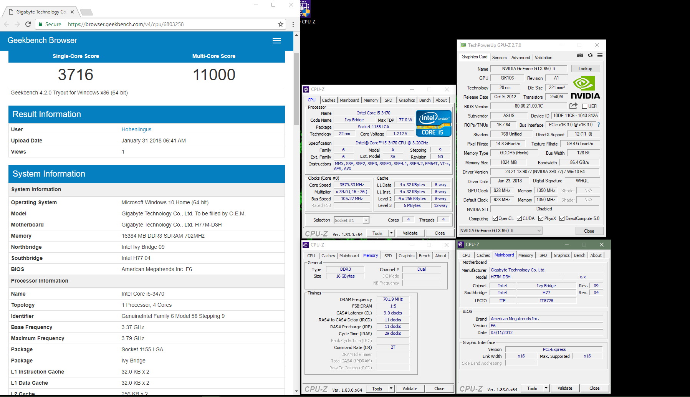
Task: Switch to Sensors tab in GPU-Z
Action: click(500, 58)
